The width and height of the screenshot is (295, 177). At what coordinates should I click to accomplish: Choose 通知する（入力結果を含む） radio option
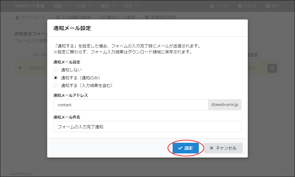pyautogui.click(x=55, y=86)
